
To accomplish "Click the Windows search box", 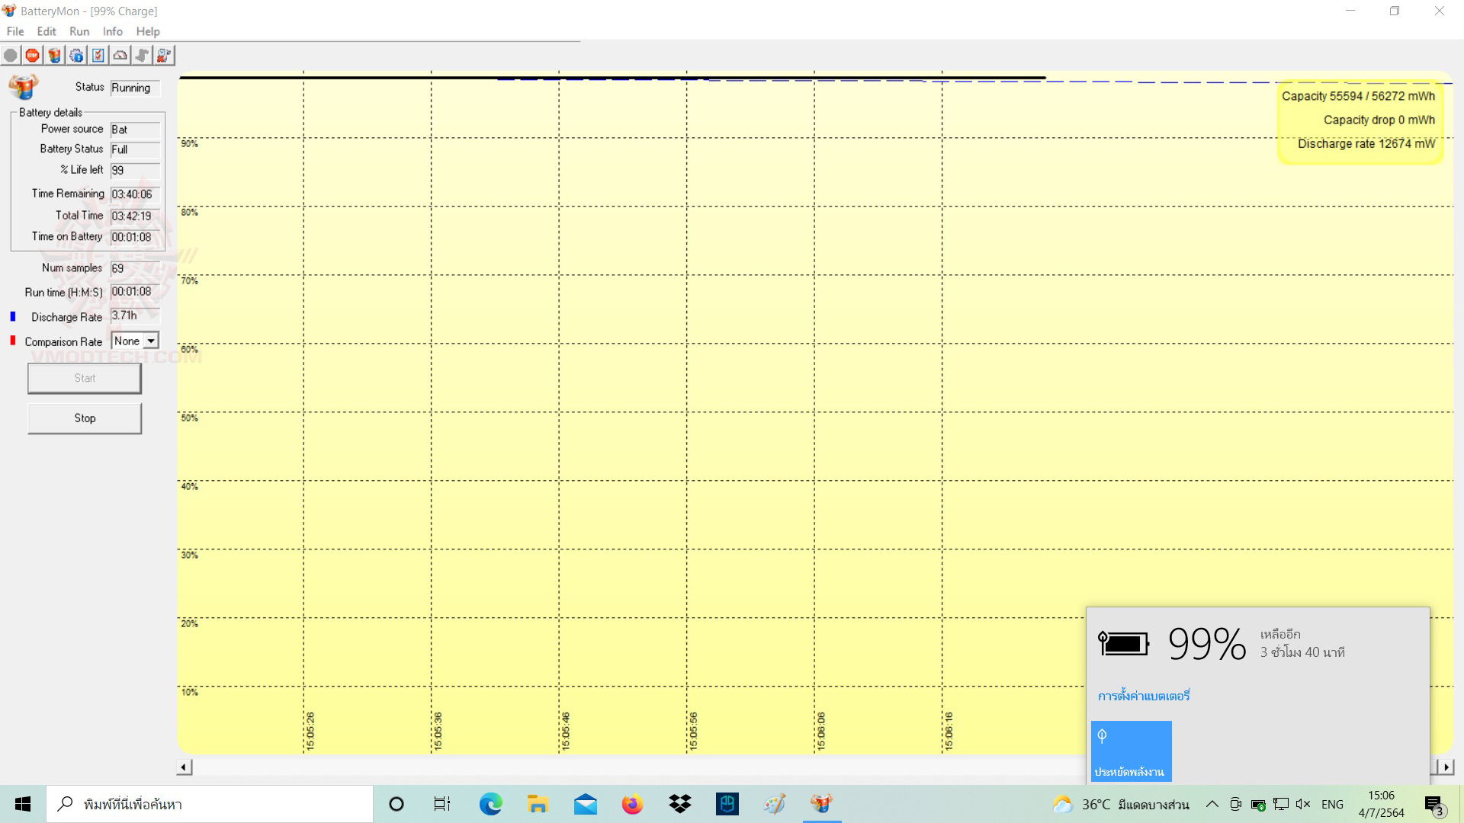I will 210,804.
